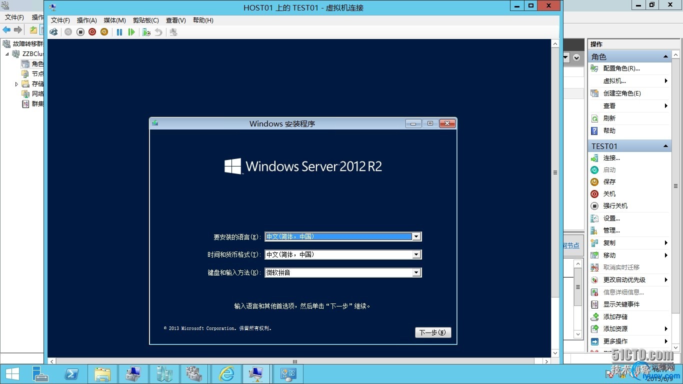Click the turn off (stop) VM toolbar icon
The image size is (683, 384).
[x=80, y=32]
